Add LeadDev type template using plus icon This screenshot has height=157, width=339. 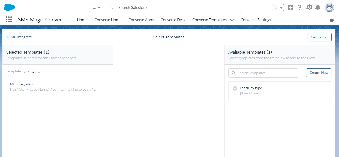coord(235,88)
